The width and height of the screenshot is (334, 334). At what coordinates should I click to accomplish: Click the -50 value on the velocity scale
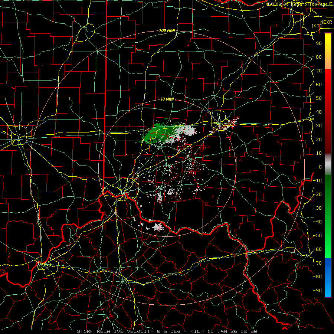[x=317, y=236]
